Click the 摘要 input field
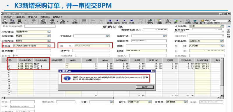This screenshot has width=233, height=112. click(x=146, y=46)
